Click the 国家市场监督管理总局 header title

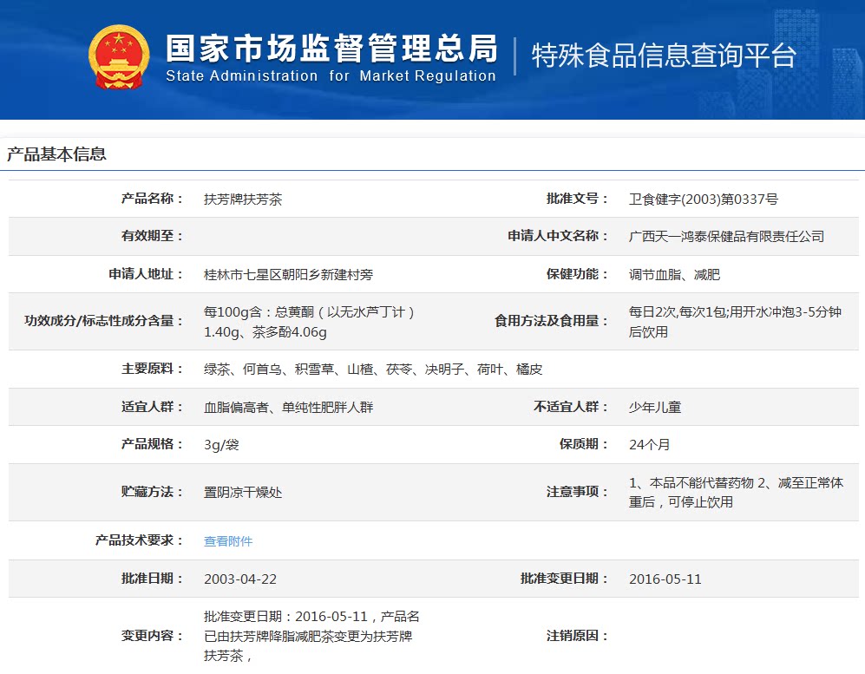pyautogui.click(x=331, y=49)
